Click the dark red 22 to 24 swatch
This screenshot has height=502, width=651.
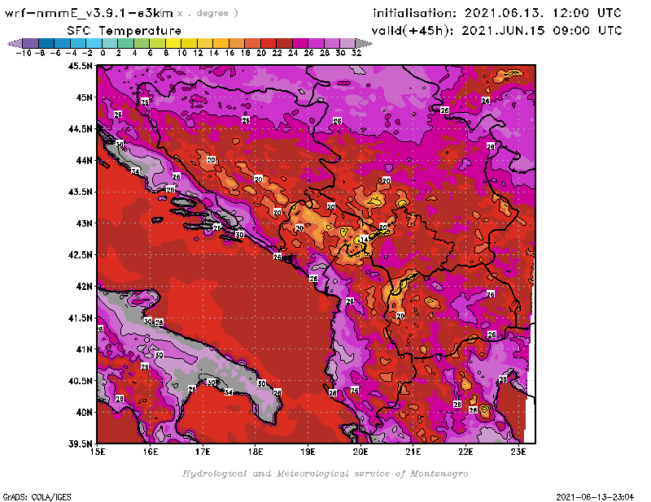(284, 43)
